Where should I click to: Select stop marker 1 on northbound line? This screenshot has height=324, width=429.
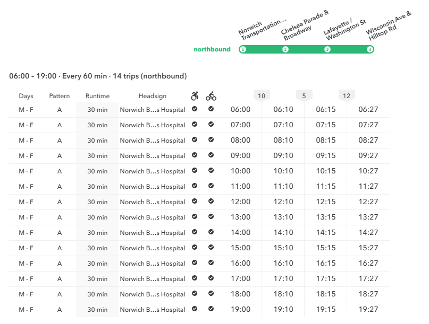tap(243, 49)
